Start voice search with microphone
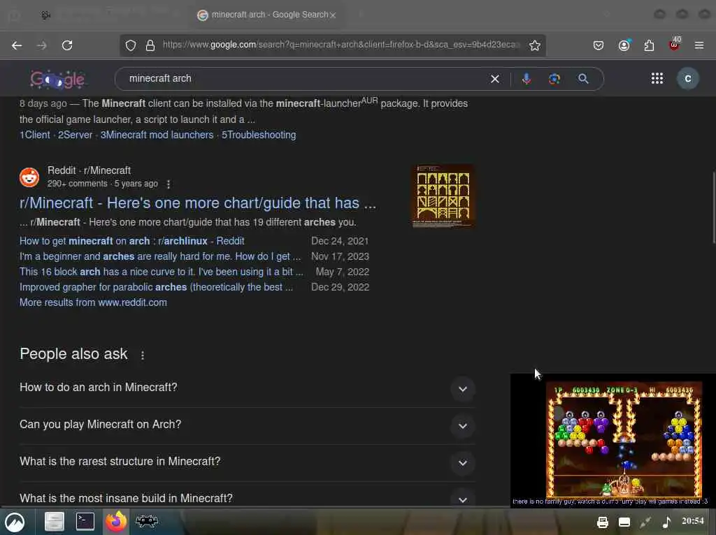 (x=526, y=79)
